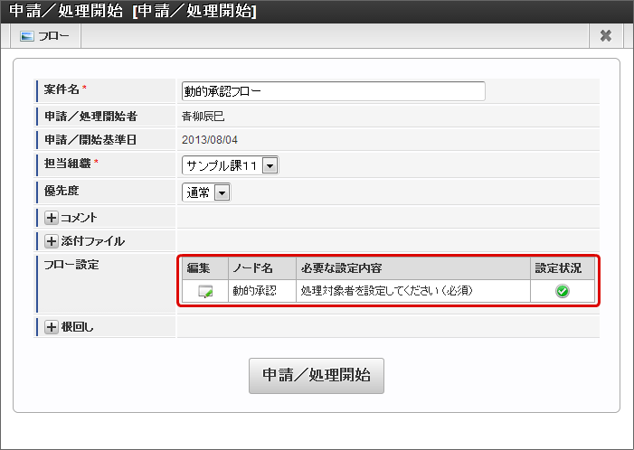Screen dimensions: 634x450
Task: Click the applicant name 青柳辰巳
Action: click(203, 117)
